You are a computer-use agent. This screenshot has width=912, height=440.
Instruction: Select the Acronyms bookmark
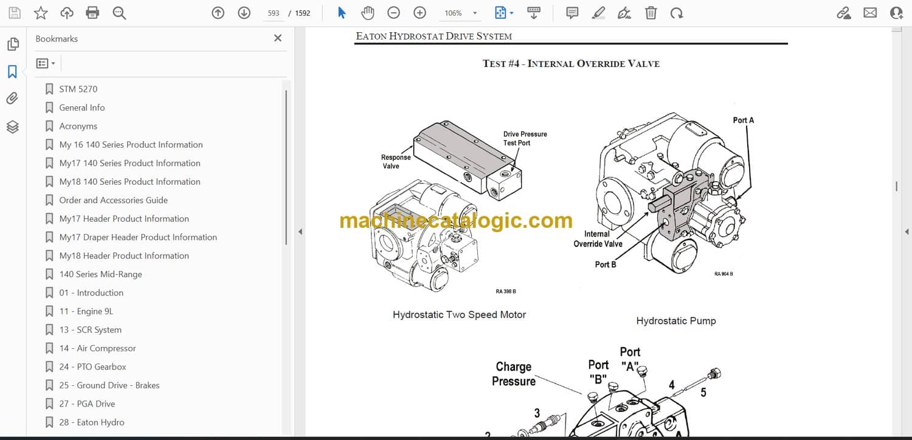[78, 126]
